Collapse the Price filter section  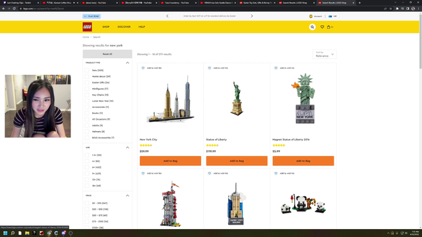[x=127, y=196]
